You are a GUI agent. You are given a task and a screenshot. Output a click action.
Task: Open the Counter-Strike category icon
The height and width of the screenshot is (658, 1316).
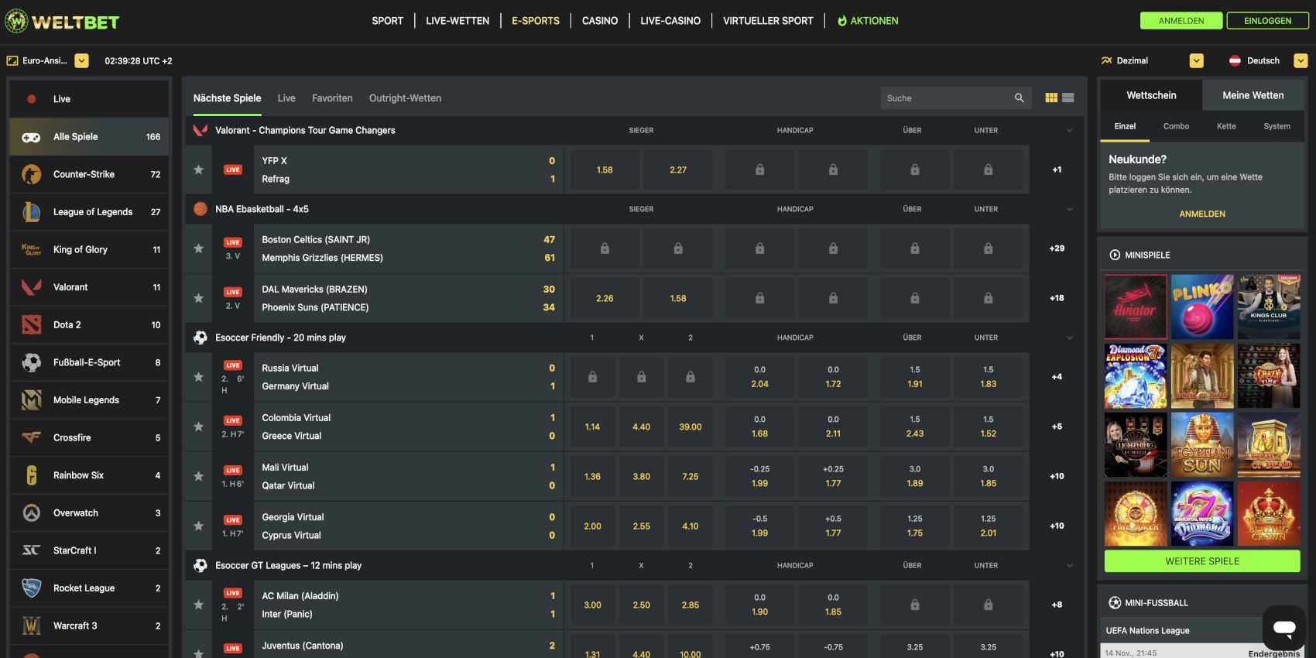coord(31,174)
